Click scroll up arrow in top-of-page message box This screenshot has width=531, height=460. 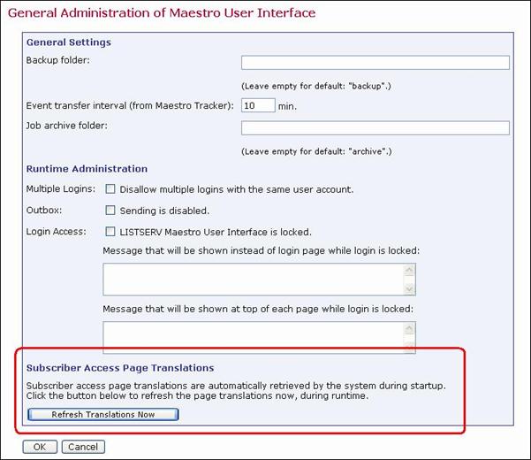click(x=409, y=329)
